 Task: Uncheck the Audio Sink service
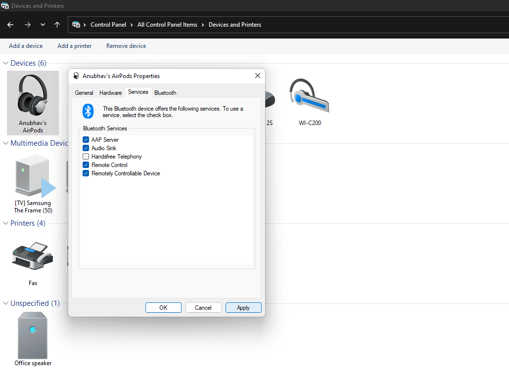(86, 148)
